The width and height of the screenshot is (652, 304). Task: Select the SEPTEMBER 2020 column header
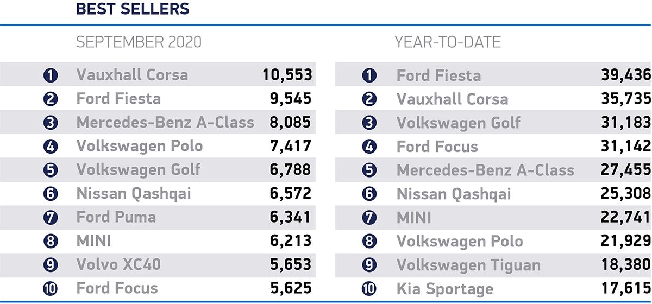click(139, 42)
